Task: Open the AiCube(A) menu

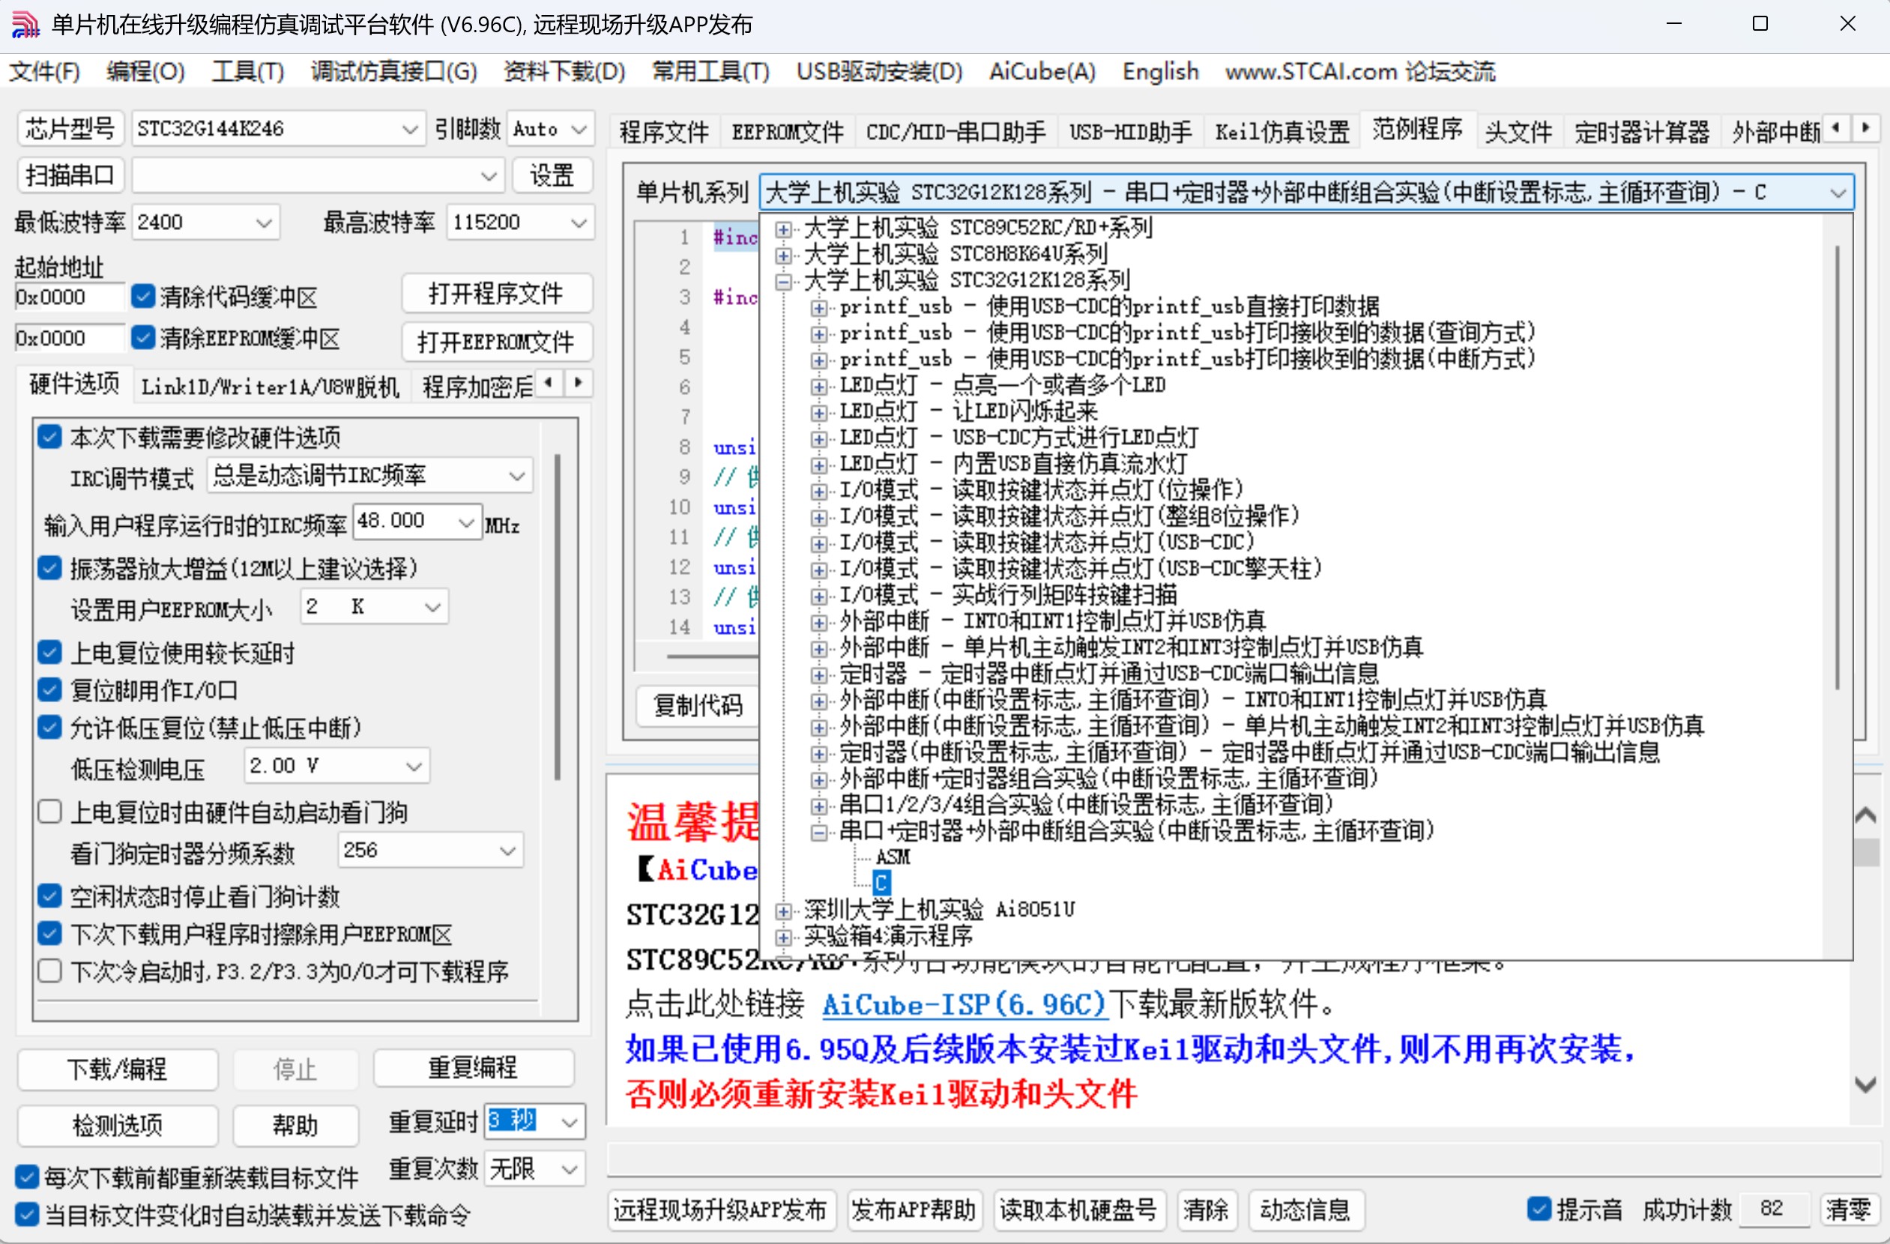Action: coord(1041,71)
